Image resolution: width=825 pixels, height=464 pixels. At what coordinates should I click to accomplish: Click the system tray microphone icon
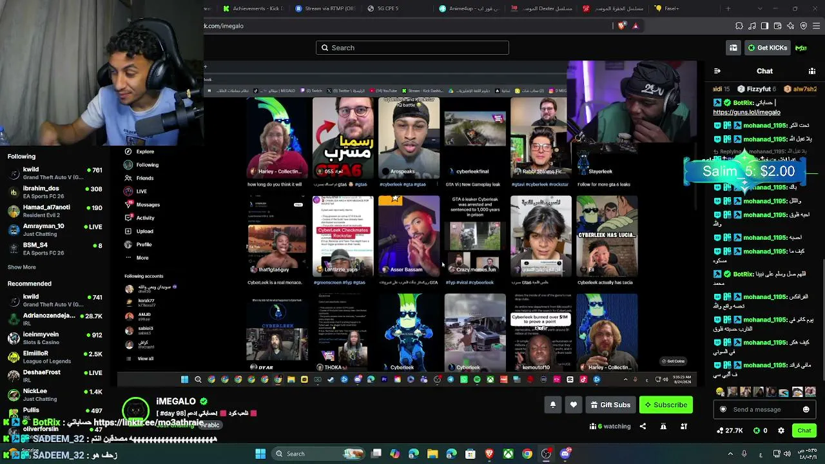744,454
